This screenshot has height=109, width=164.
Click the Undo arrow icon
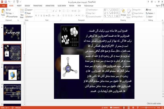point(9,2)
